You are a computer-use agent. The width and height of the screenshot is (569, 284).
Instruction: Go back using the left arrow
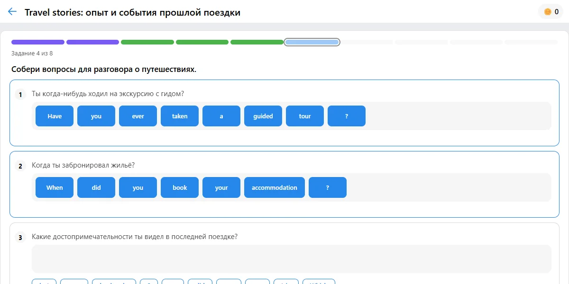pyautogui.click(x=13, y=12)
